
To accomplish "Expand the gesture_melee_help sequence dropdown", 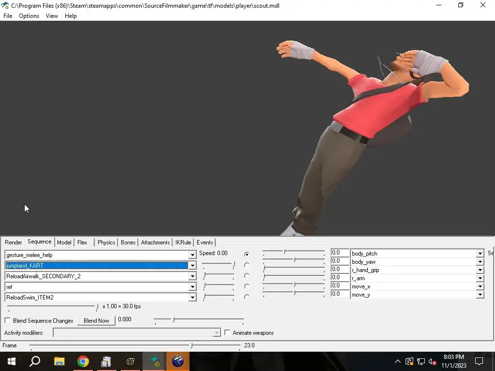I will coord(192,255).
